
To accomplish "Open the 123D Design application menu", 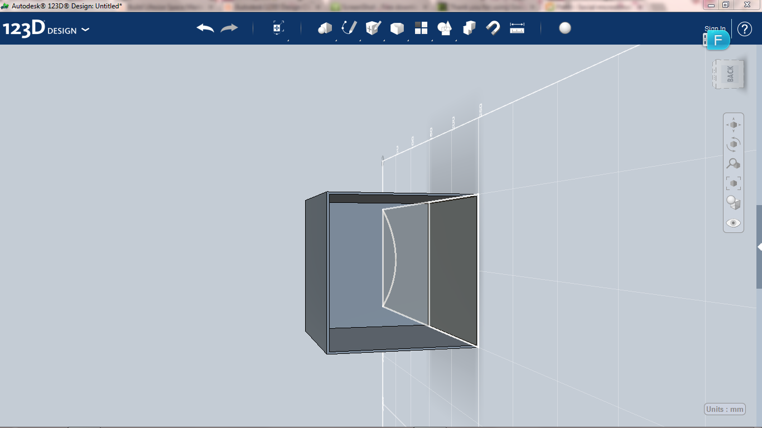I will pos(46,29).
